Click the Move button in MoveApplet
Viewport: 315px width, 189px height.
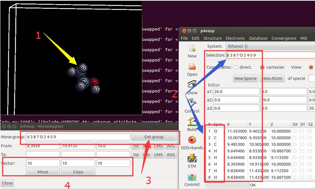pyautogui.click(x=43, y=172)
